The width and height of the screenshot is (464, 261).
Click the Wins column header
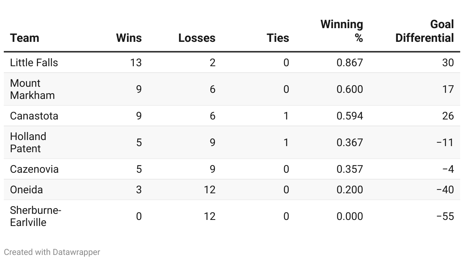click(x=129, y=38)
